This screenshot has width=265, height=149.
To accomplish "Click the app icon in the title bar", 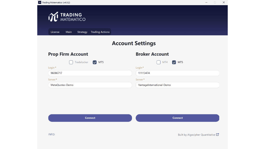I will (x=39, y=2).
